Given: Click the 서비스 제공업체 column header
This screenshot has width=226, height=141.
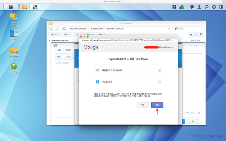Looking at the screenshot, I should click(62, 63).
